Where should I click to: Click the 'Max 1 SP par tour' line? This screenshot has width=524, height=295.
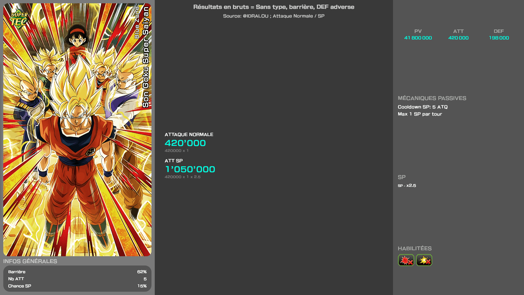coord(420,114)
